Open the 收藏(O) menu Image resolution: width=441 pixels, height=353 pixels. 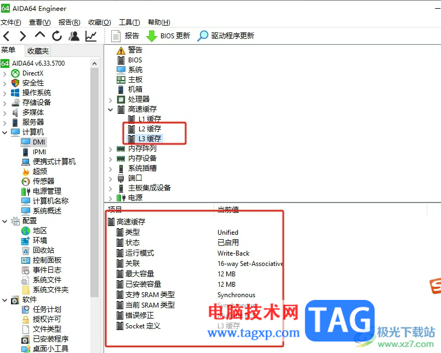point(99,22)
